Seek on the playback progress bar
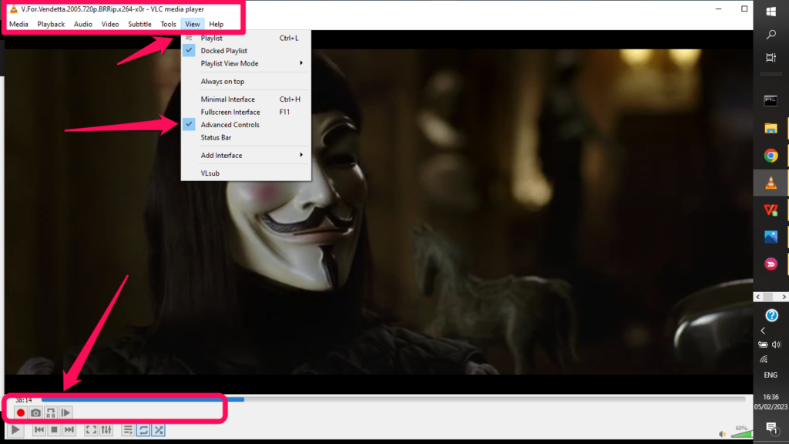 393,399
